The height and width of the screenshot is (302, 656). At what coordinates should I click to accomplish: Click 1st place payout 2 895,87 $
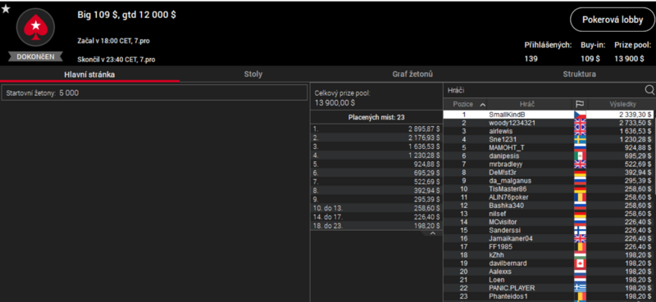pos(425,129)
